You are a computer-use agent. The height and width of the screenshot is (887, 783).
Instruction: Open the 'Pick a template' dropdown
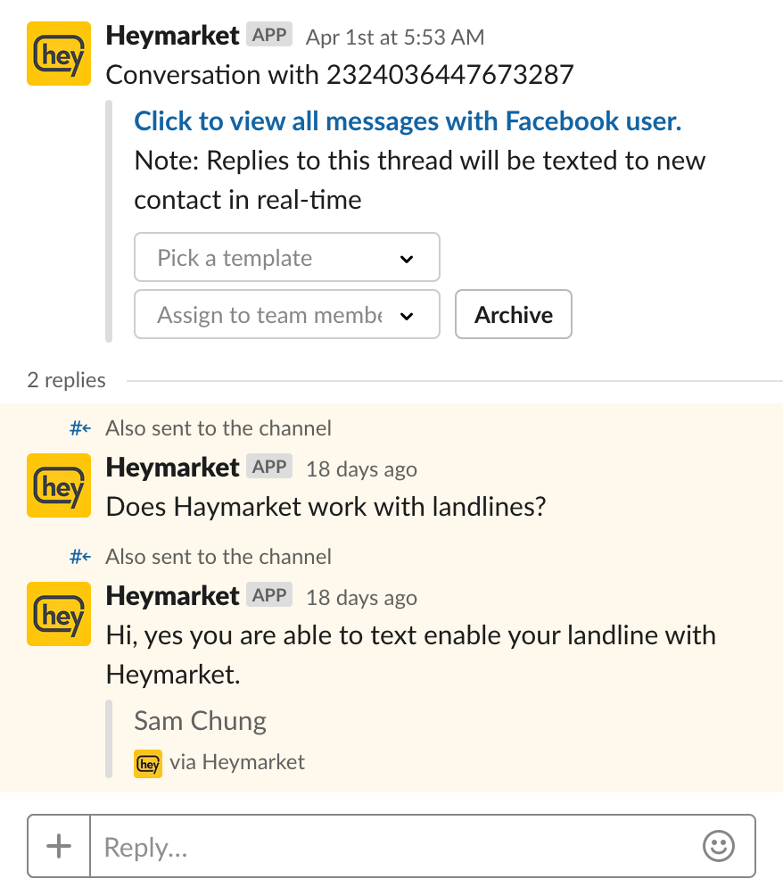point(286,258)
